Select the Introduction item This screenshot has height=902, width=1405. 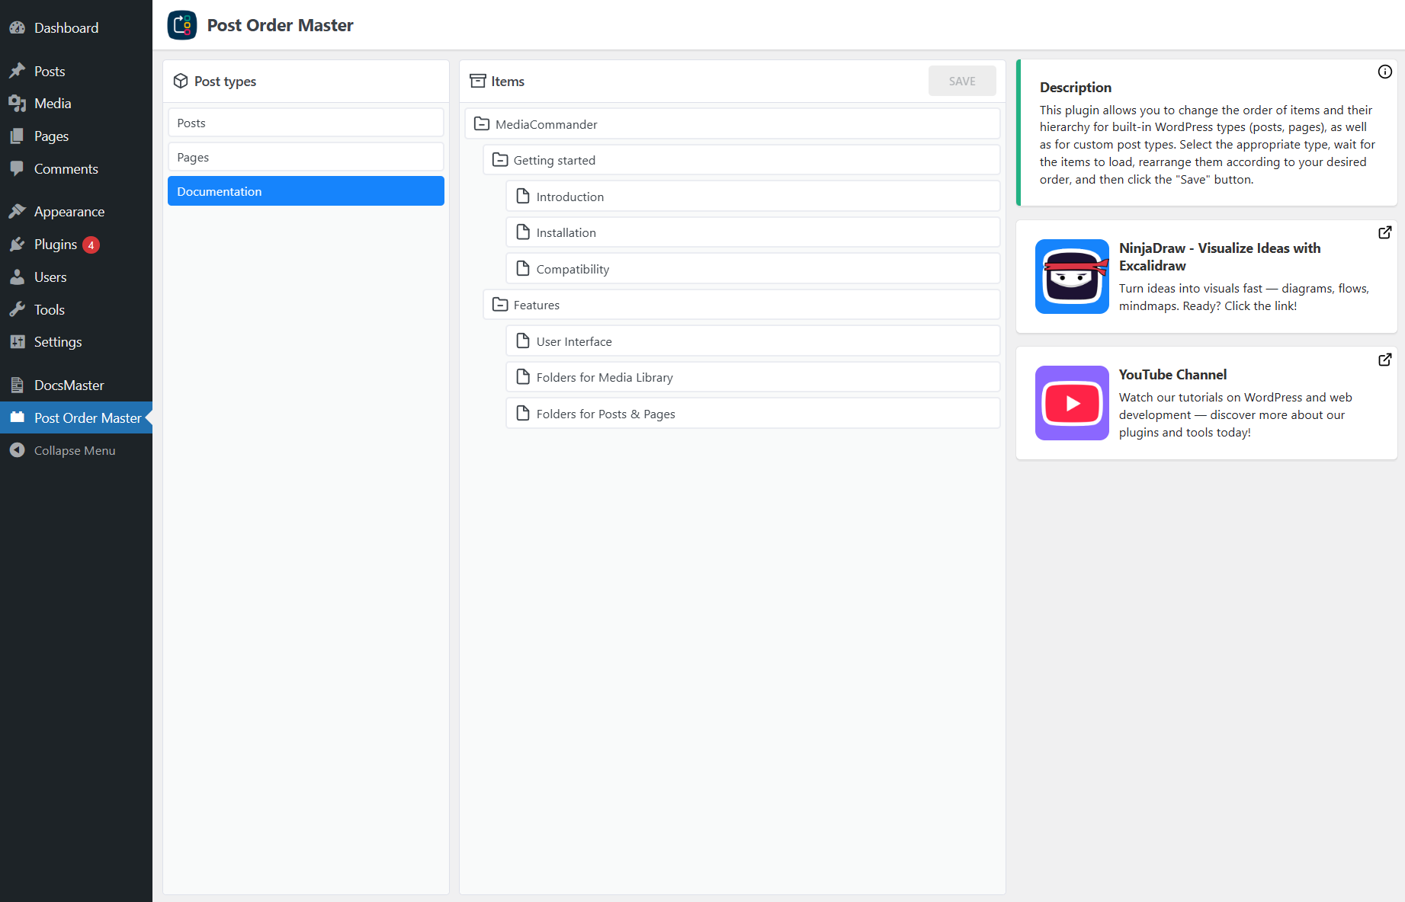(x=753, y=197)
